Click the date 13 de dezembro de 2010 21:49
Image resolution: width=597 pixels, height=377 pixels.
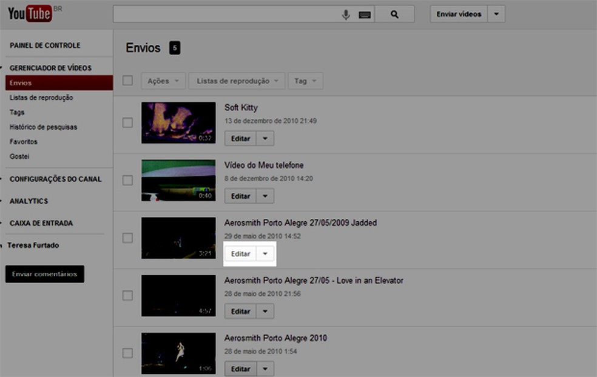(x=271, y=121)
